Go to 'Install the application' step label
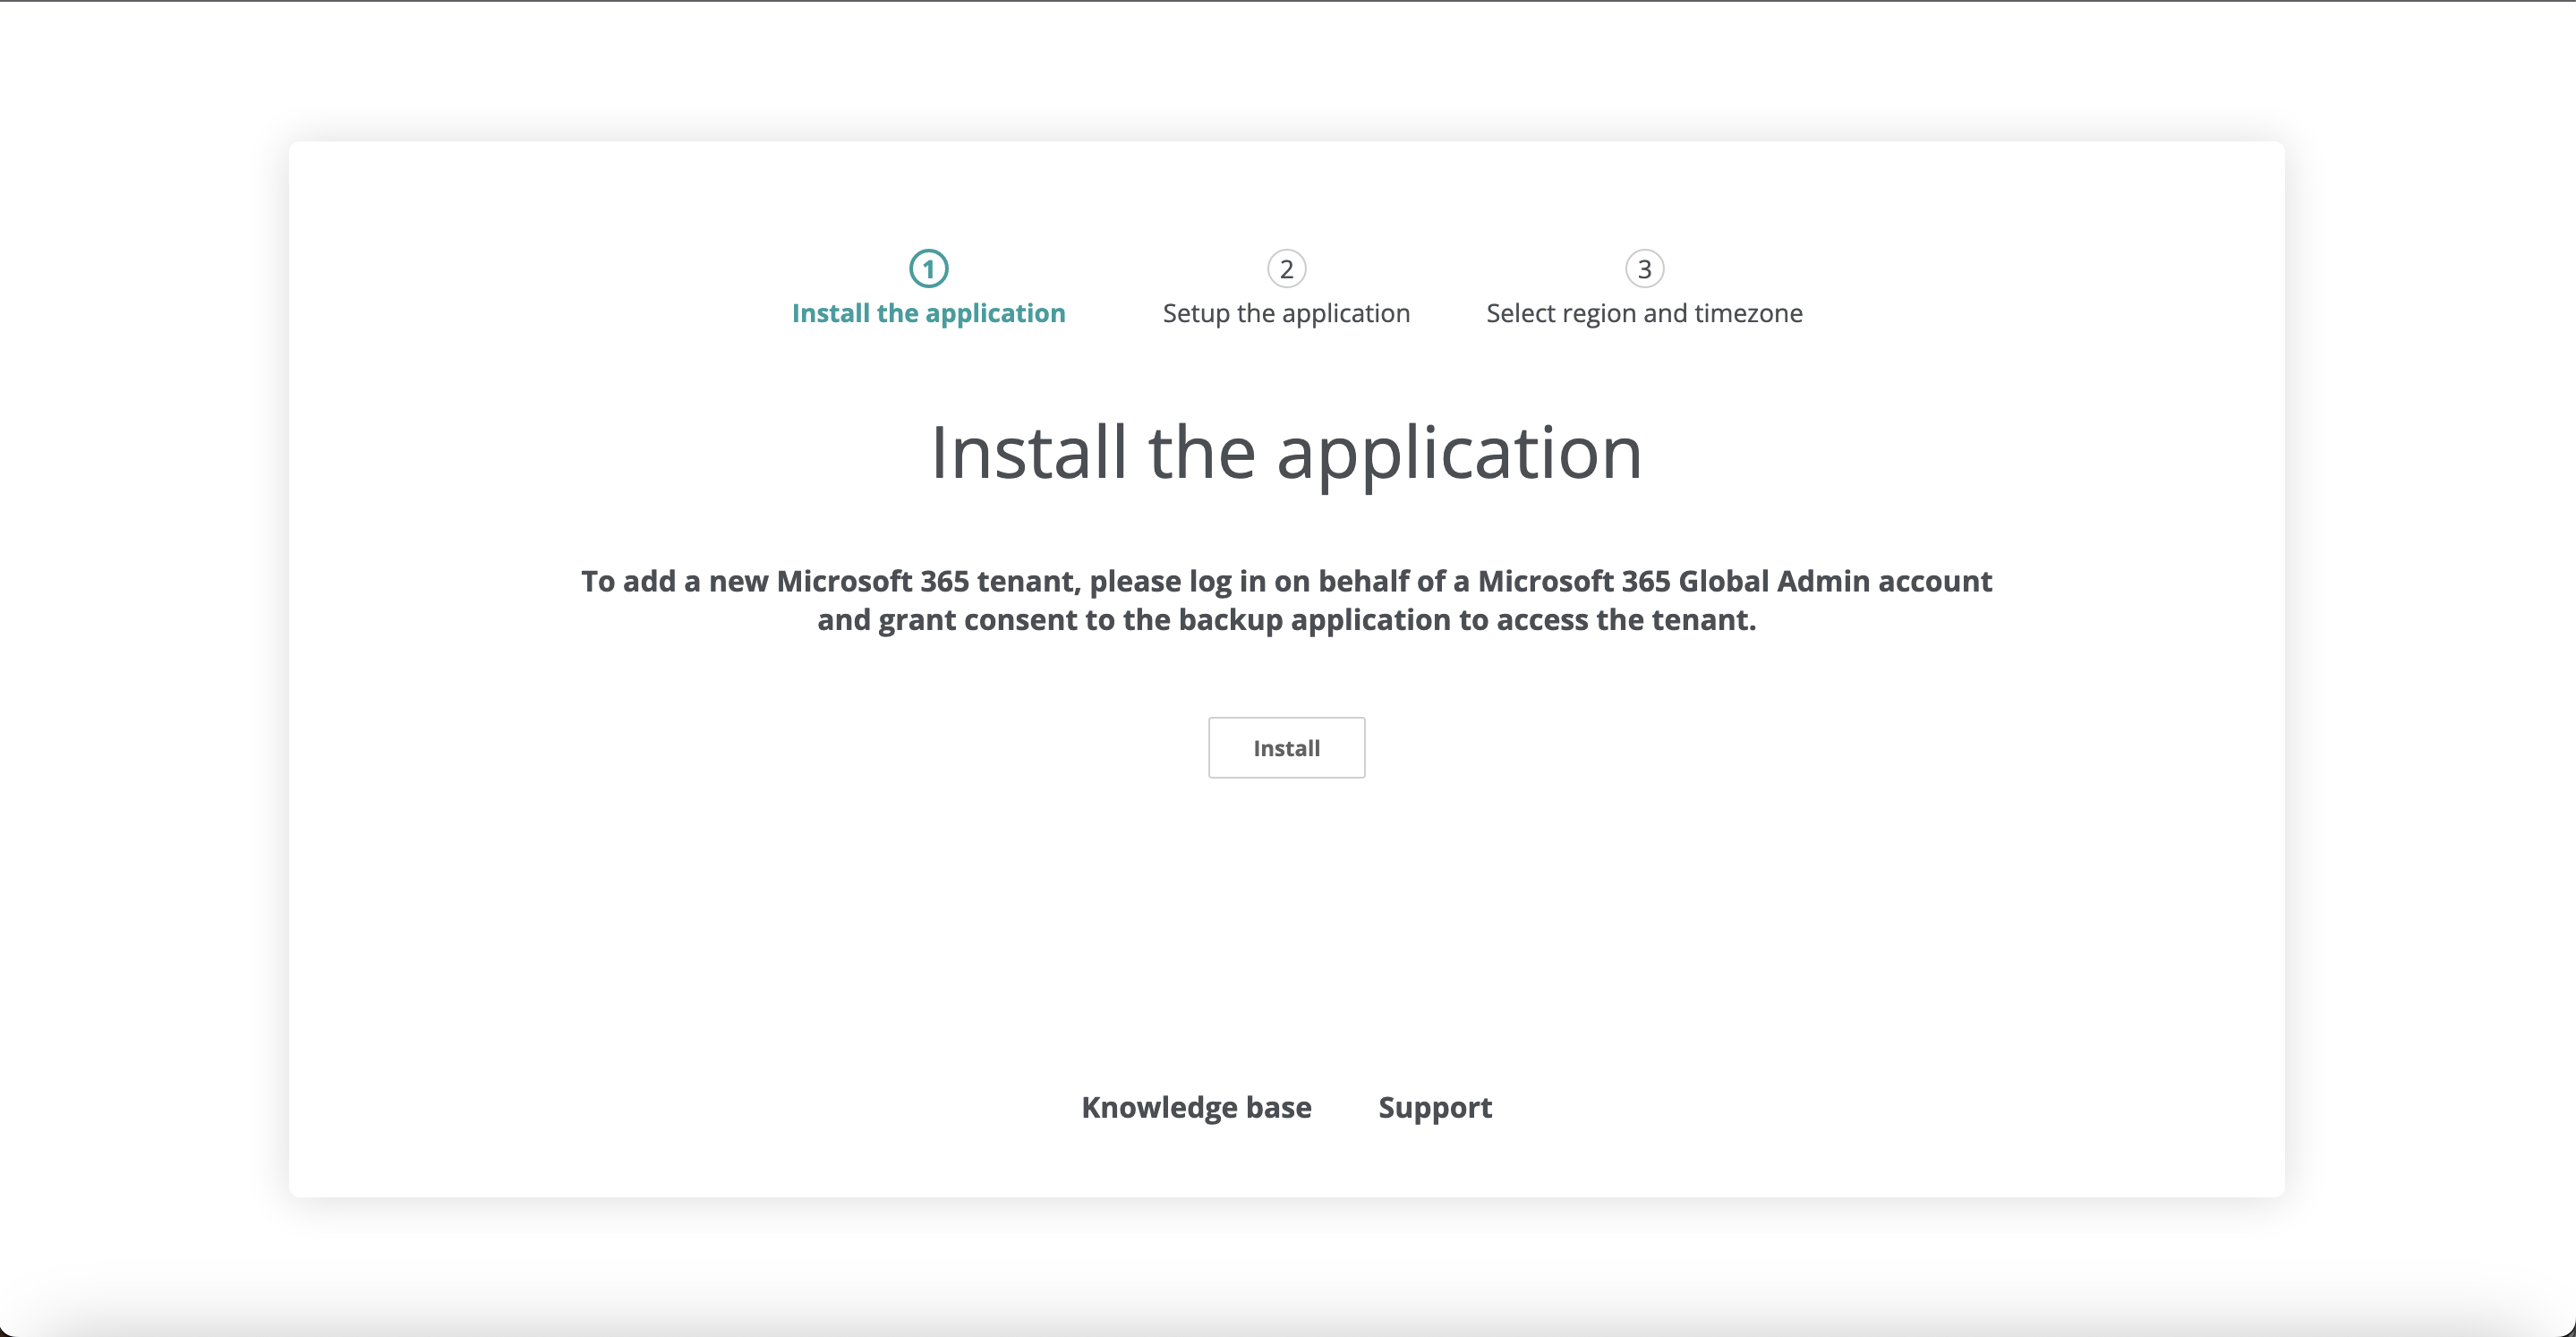 coord(928,313)
